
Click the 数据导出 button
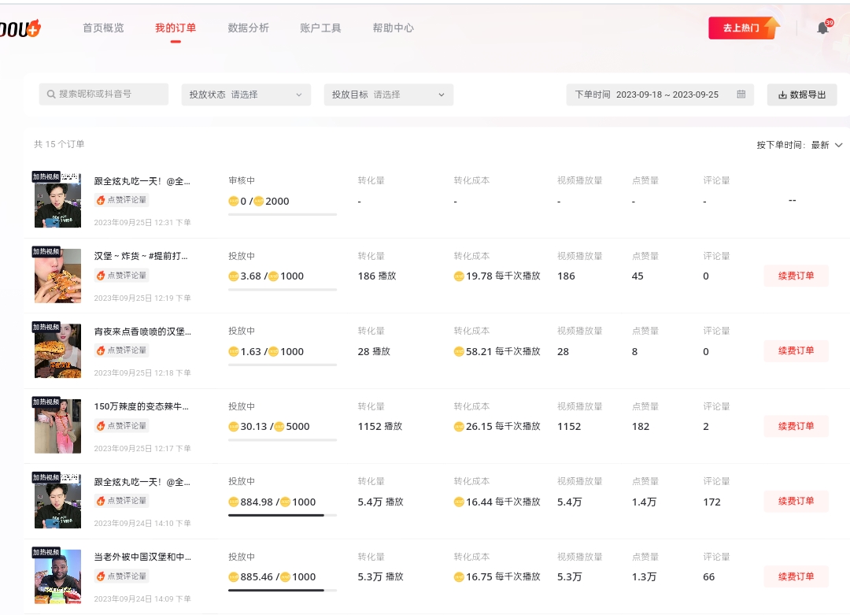(x=802, y=95)
